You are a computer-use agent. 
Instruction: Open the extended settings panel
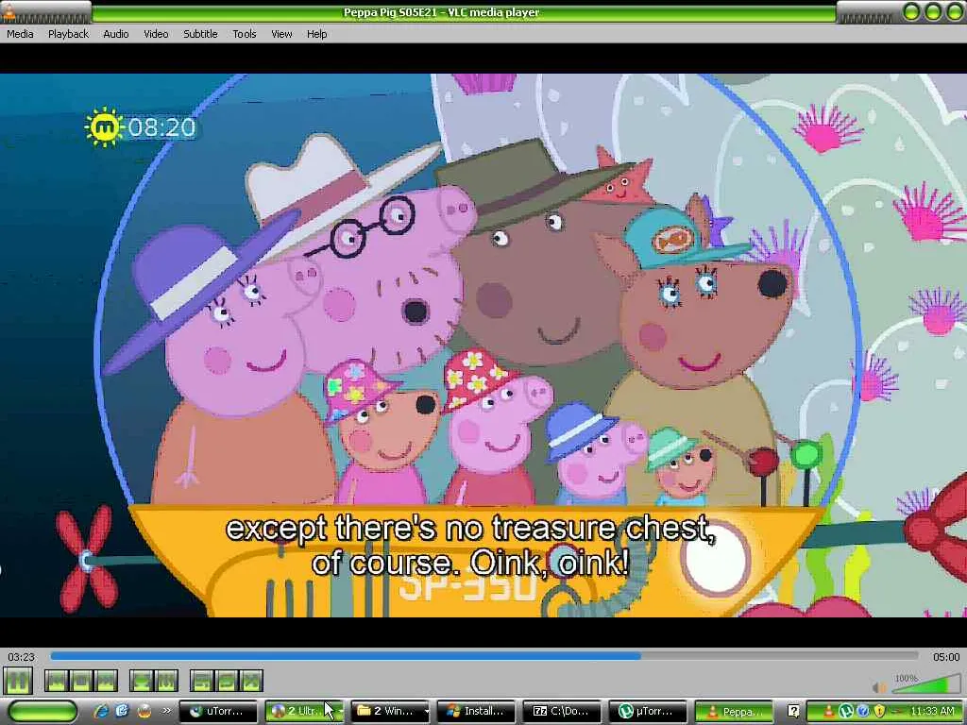[x=166, y=682]
